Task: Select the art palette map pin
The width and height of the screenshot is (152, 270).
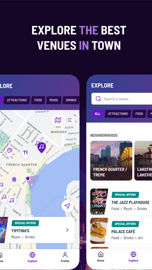Action: point(10,151)
